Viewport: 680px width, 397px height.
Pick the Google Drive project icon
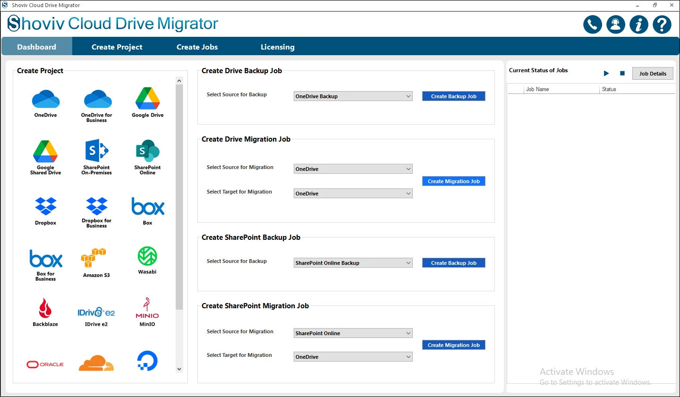pos(148,98)
